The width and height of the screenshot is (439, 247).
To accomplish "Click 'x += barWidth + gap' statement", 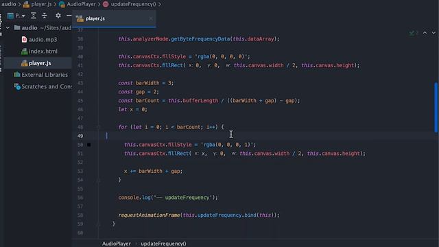I will [153, 171].
